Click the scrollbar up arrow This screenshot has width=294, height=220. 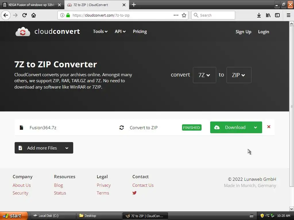tap(292, 23)
